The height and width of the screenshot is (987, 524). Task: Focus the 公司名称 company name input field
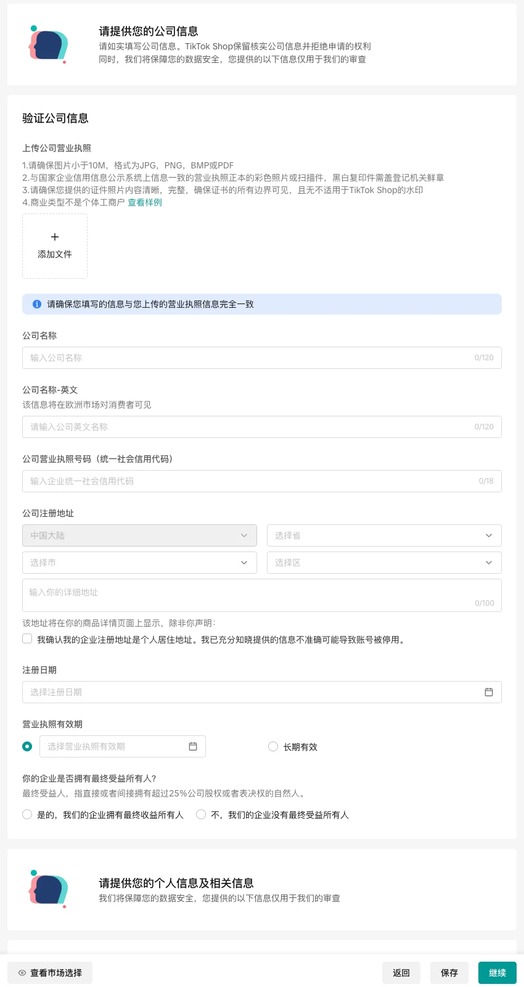[247, 358]
